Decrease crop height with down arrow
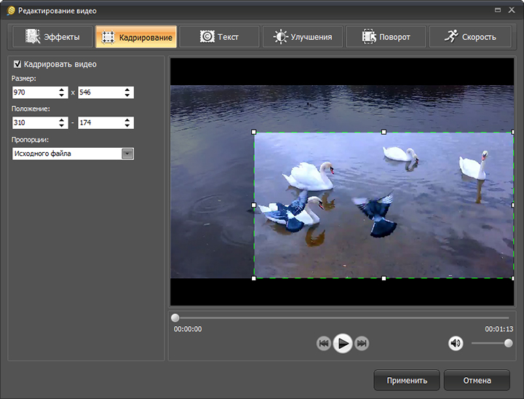The image size is (524, 399). pos(128,95)
